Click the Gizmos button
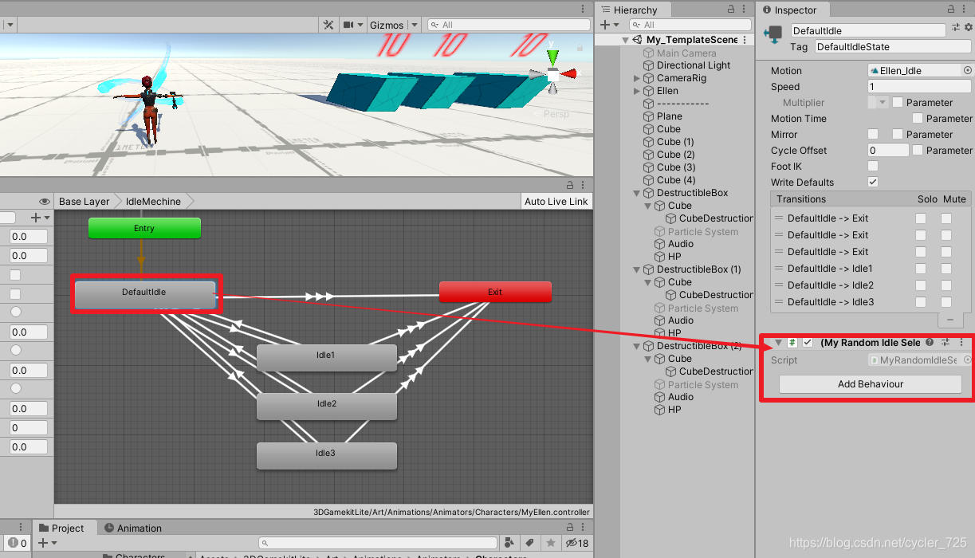975x558 pixels. pos(387,26)
